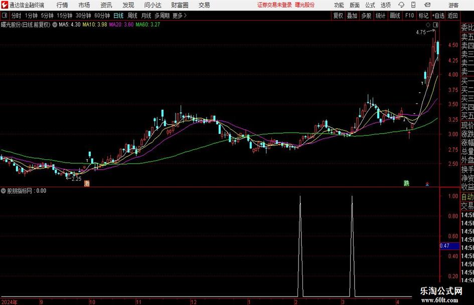Viewport: 474px width, 305px height.
Task: Click the 统计 statistics button
Action: (x=380, y=16)
